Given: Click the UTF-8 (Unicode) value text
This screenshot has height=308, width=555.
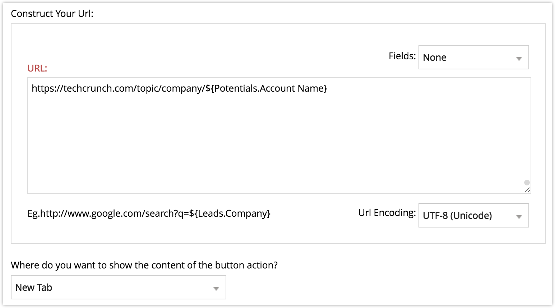Looking at the screenshot, I should [457, 216].
